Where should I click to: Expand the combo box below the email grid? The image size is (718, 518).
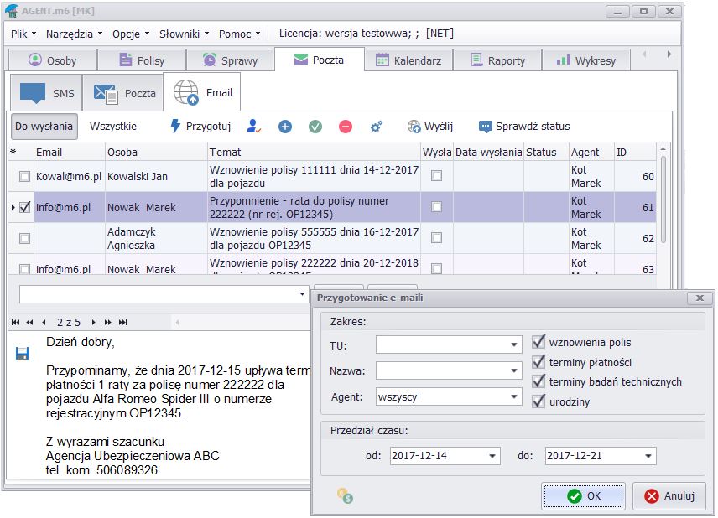click(x=302, y=293)
